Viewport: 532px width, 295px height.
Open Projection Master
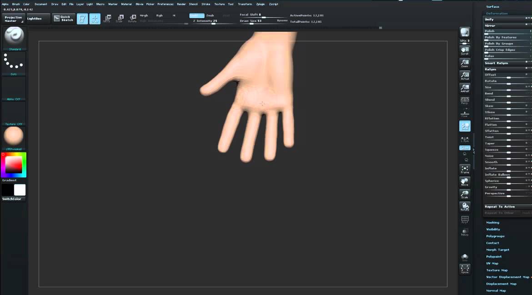click(x=13, y=19)
